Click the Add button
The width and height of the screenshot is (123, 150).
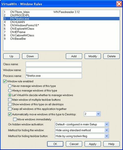(x=74, y=56)
